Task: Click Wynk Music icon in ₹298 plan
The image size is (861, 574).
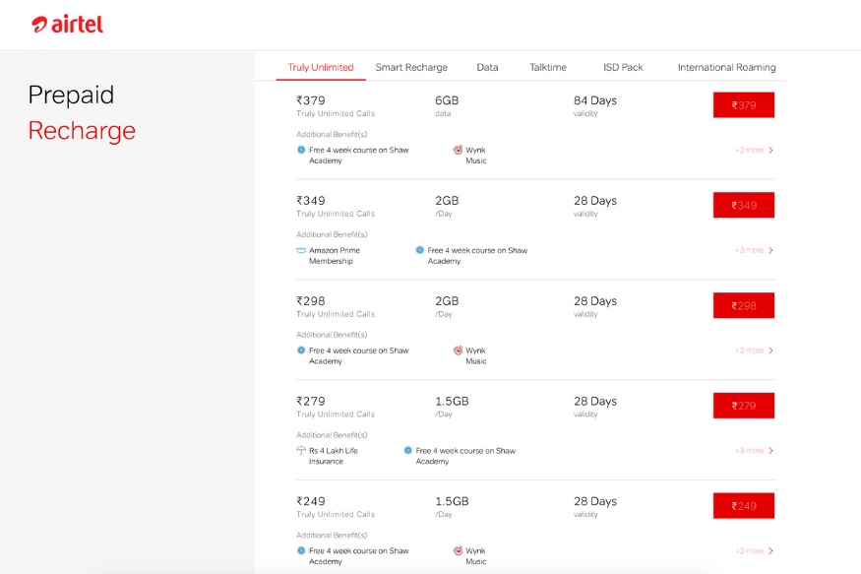Action: coord(458,351)
